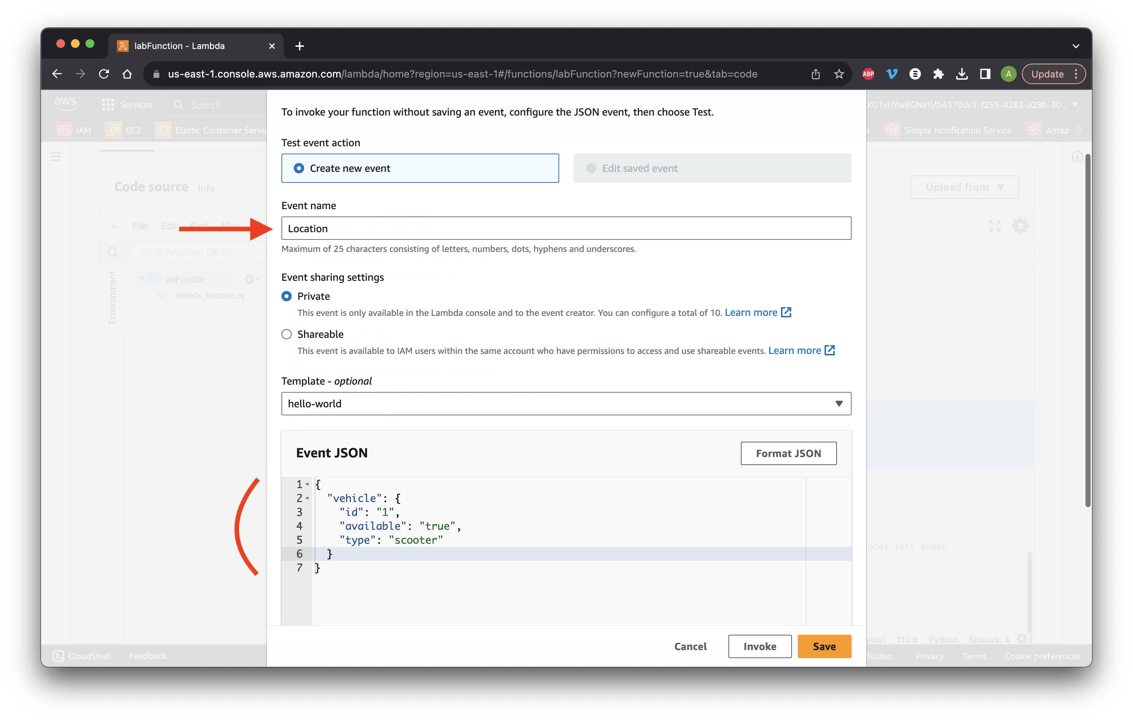
Task: Click the editor fullscreen icon
Action: (x=995, y=226)
